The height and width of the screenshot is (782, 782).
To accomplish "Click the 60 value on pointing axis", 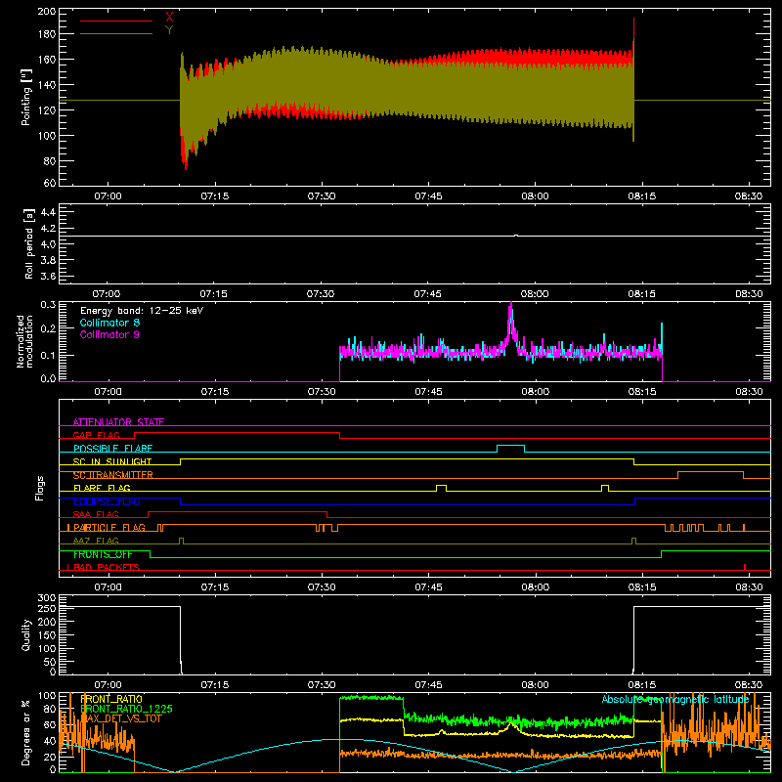I will click(50, 183).
